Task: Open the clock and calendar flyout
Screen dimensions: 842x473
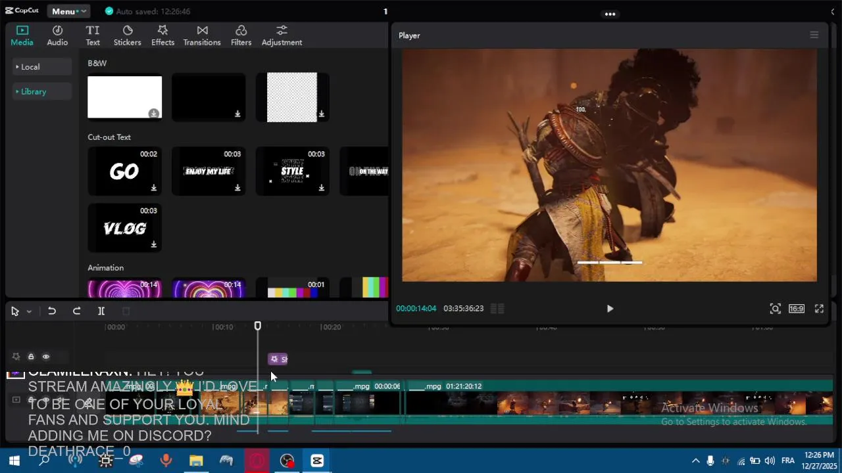Action: pos(818,461)
